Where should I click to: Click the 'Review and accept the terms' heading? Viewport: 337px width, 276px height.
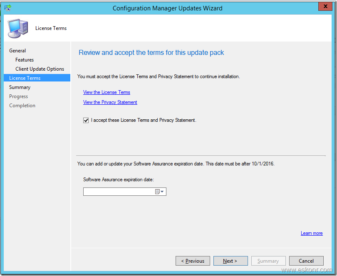pyautogui.click(x=151, y=53)
